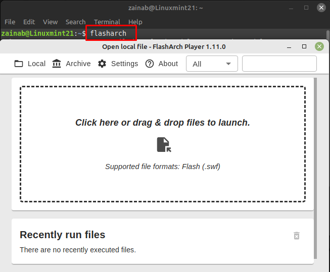
Task: Open the terminal Edit menu
Action: click(29, 22)
